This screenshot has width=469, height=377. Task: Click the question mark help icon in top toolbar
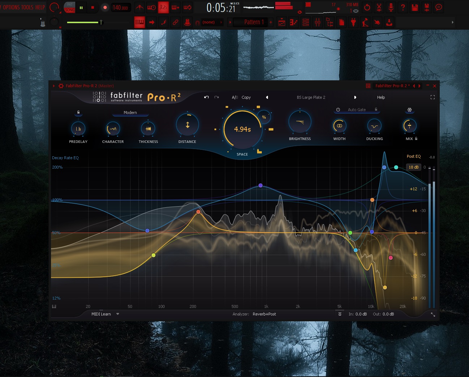tap(403, 7)
